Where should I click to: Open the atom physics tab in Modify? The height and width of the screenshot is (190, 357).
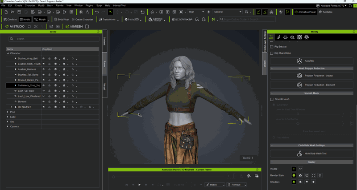(307, 37)
